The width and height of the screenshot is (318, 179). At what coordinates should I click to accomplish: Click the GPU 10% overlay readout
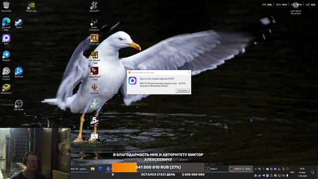282,4
